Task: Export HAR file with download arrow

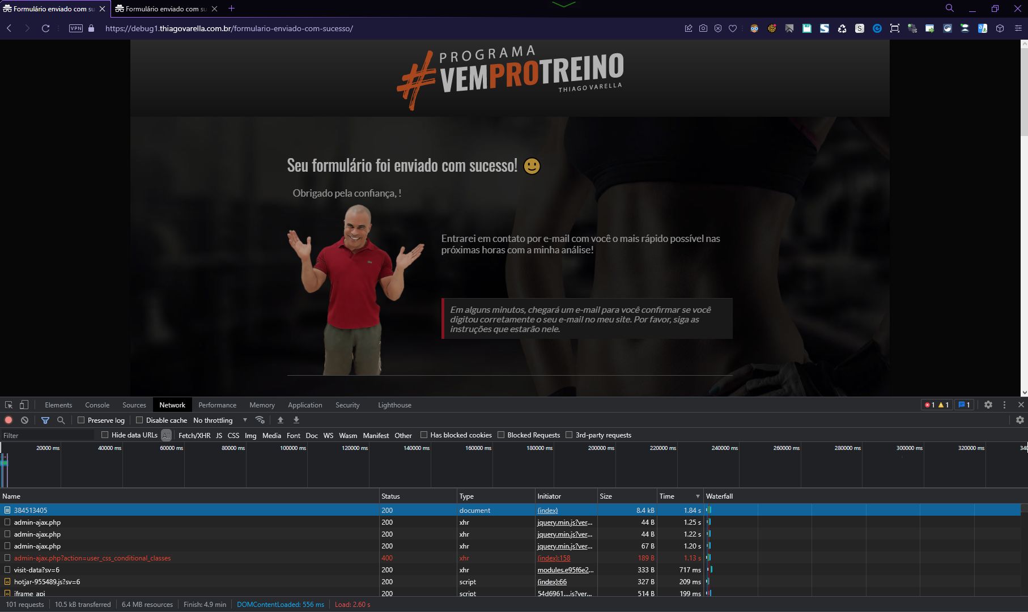Action: coord(296,420)
